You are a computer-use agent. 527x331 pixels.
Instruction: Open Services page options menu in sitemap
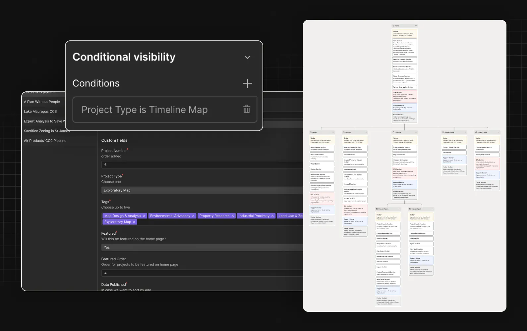coord(366,132)
